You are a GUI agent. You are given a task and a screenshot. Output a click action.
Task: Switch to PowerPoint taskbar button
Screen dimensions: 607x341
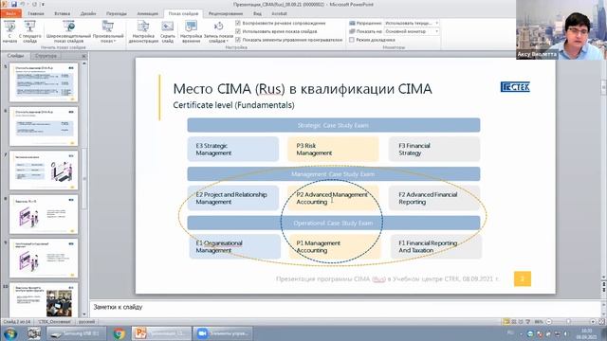[x=161, y=333]
